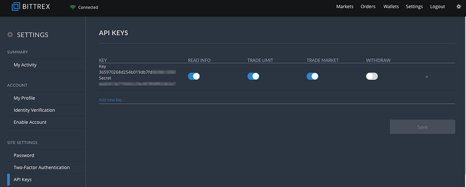Go to the Orders page

[x=368, y=7]
